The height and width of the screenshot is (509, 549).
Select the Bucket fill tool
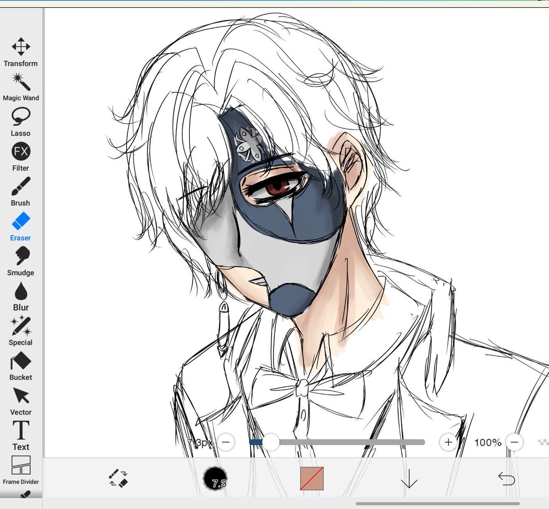pos(21,366)
